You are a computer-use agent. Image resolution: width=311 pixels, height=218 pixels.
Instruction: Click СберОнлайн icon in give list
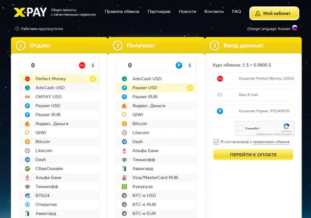[x=27, y=169]
